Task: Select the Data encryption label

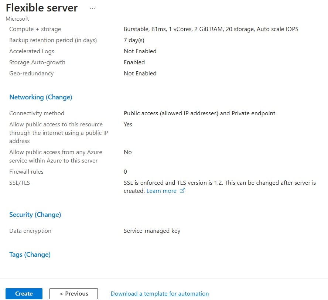Action: coord(30,231)
